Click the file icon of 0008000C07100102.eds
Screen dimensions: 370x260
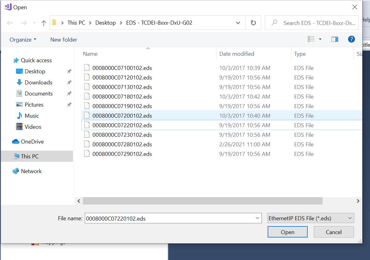coord(87,68)
